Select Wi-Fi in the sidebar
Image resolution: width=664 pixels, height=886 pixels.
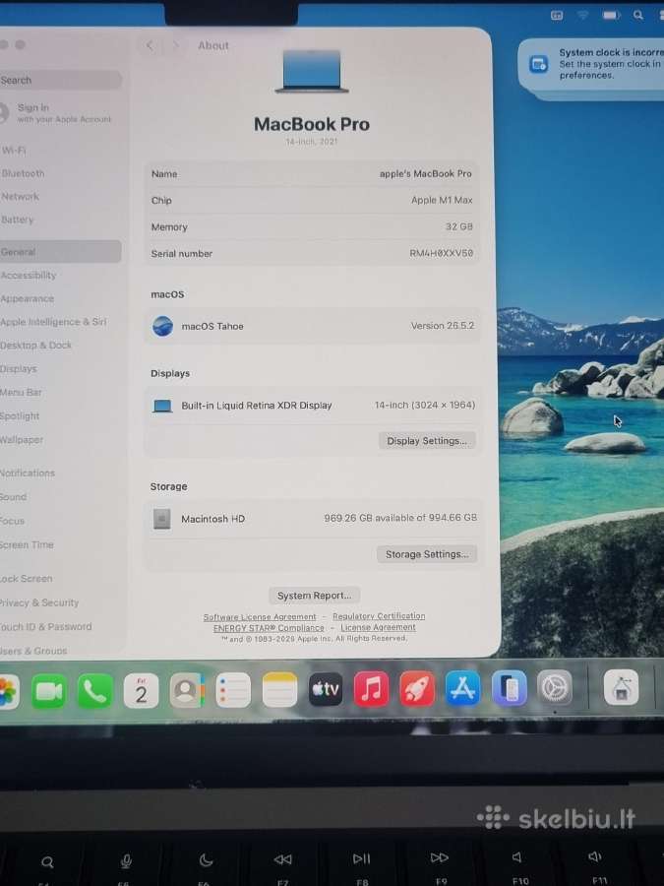[x=59, y=151]
